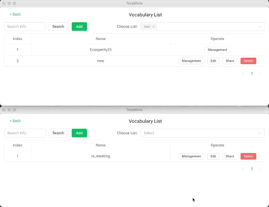Open Choose List dropdown showing 'Select' placeholder
This screenshot has width=269, height=207.
202,133
